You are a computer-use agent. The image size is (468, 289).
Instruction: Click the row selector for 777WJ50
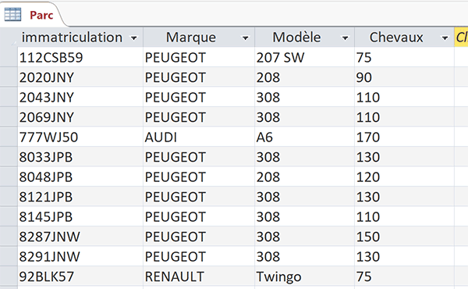[x=9, y=137]
